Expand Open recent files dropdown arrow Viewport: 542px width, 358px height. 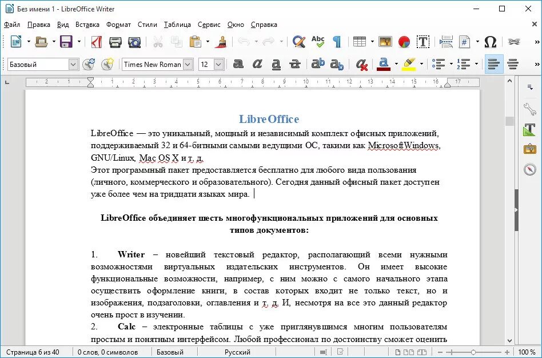[x=54, y=42]
